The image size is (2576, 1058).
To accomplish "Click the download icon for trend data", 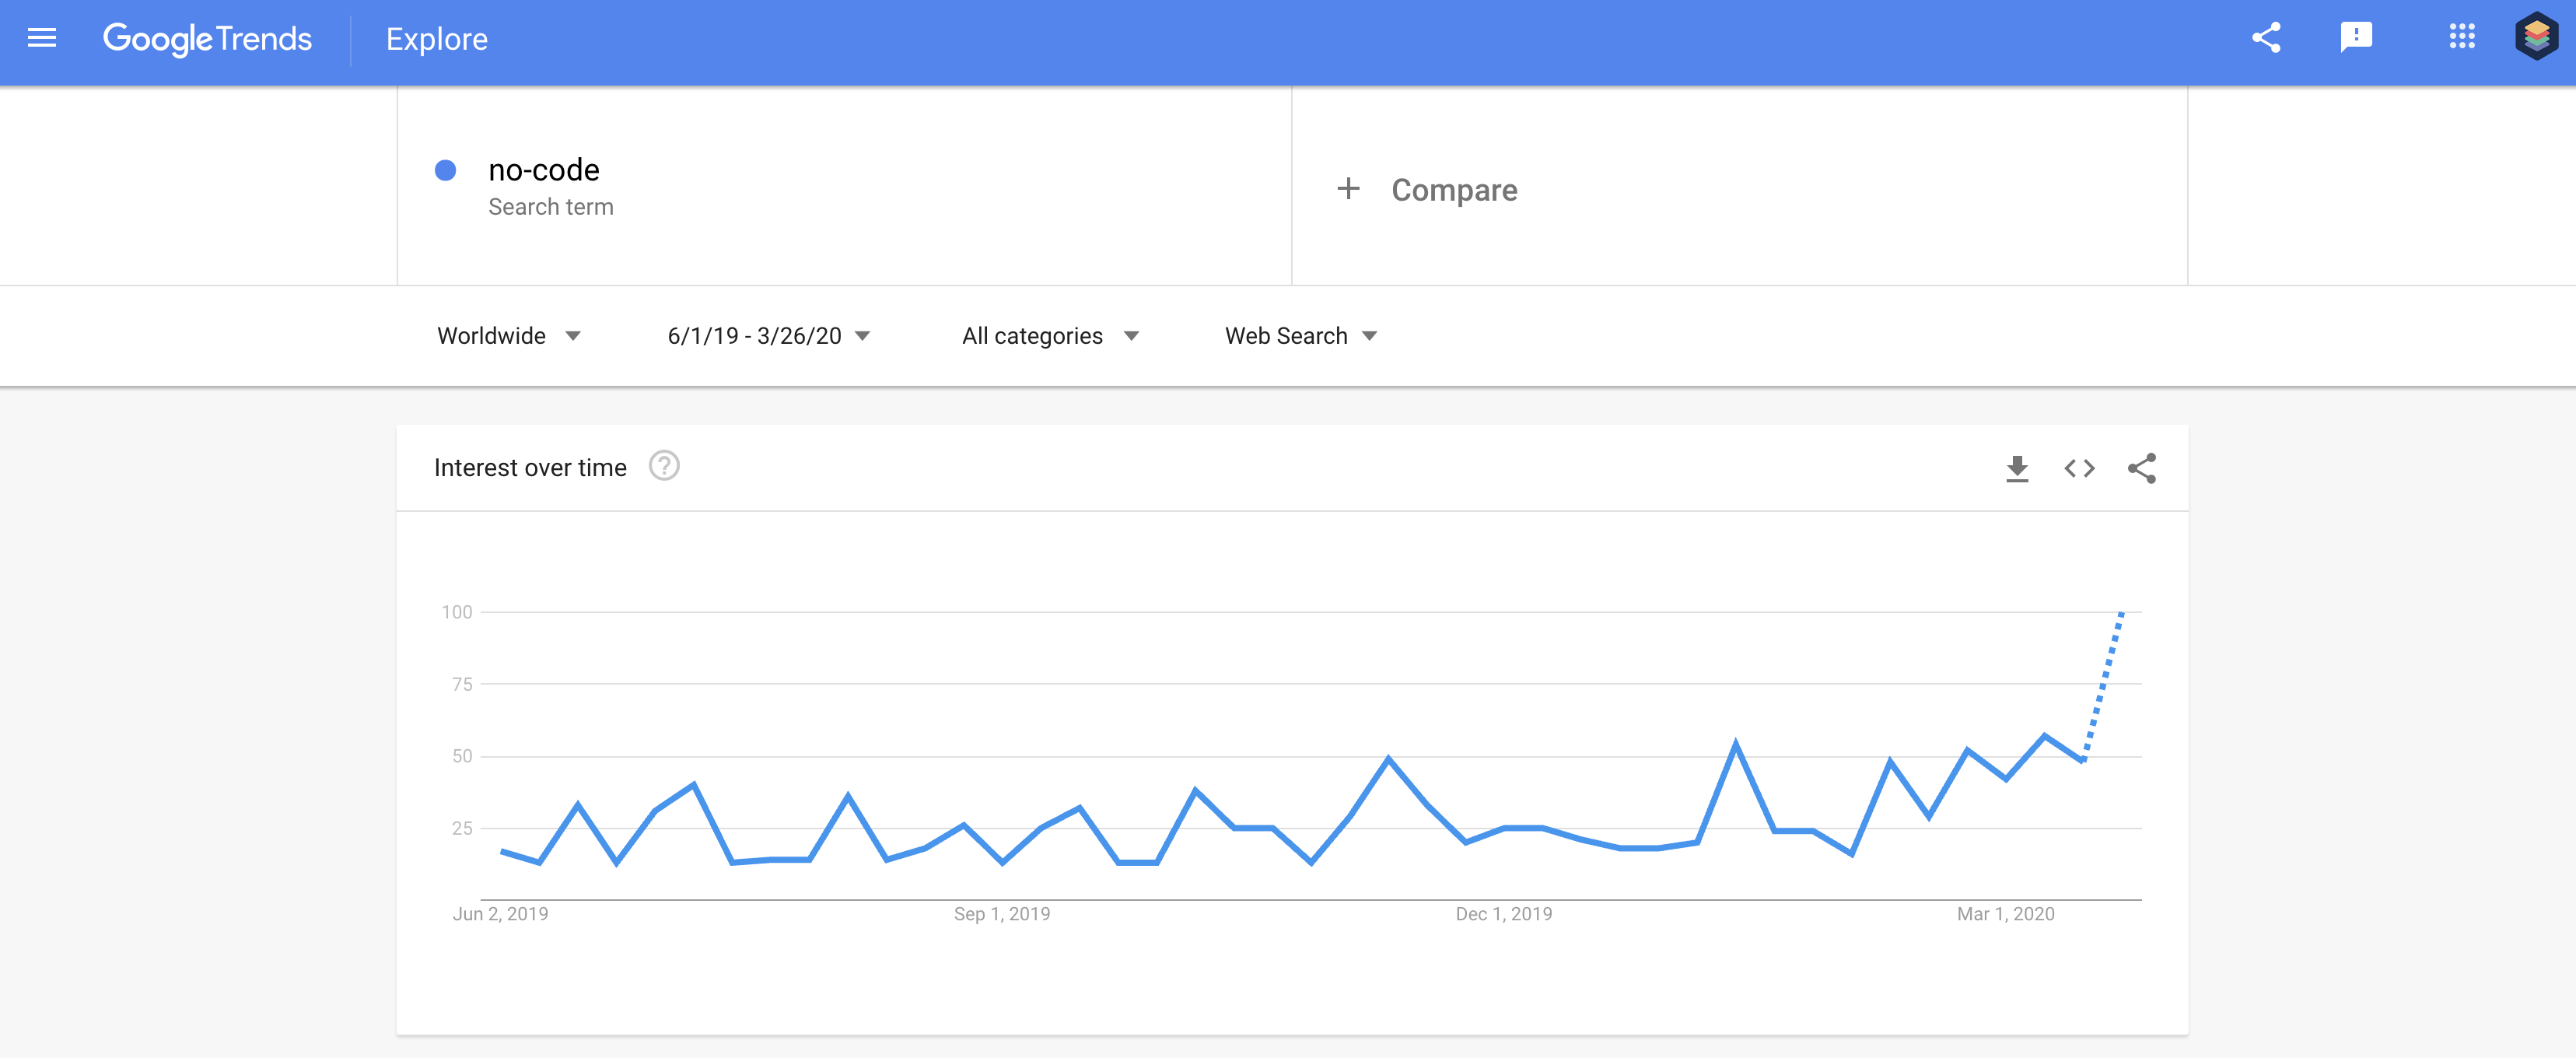I will pyautogui.click(x=2016, y=468).
